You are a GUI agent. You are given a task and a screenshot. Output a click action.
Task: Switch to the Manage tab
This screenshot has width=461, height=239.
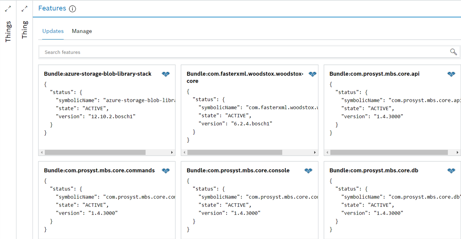tap(82, 31)
